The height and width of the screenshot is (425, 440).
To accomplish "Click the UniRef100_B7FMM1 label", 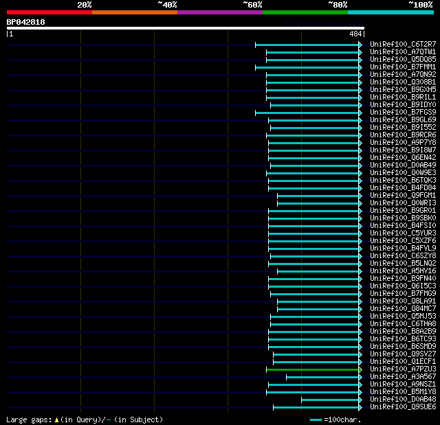I will coord(403,67).
